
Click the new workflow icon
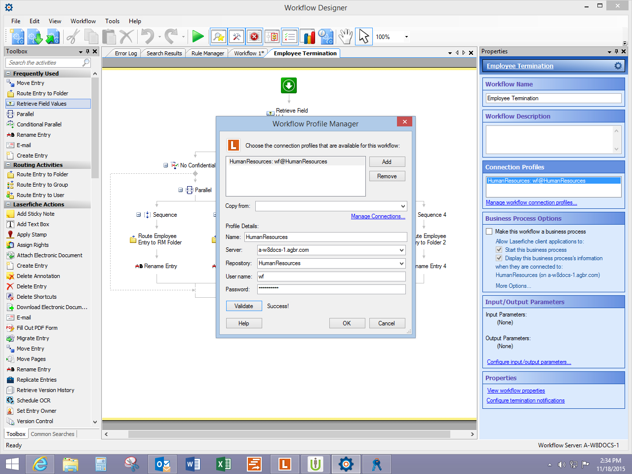[17, 37]
